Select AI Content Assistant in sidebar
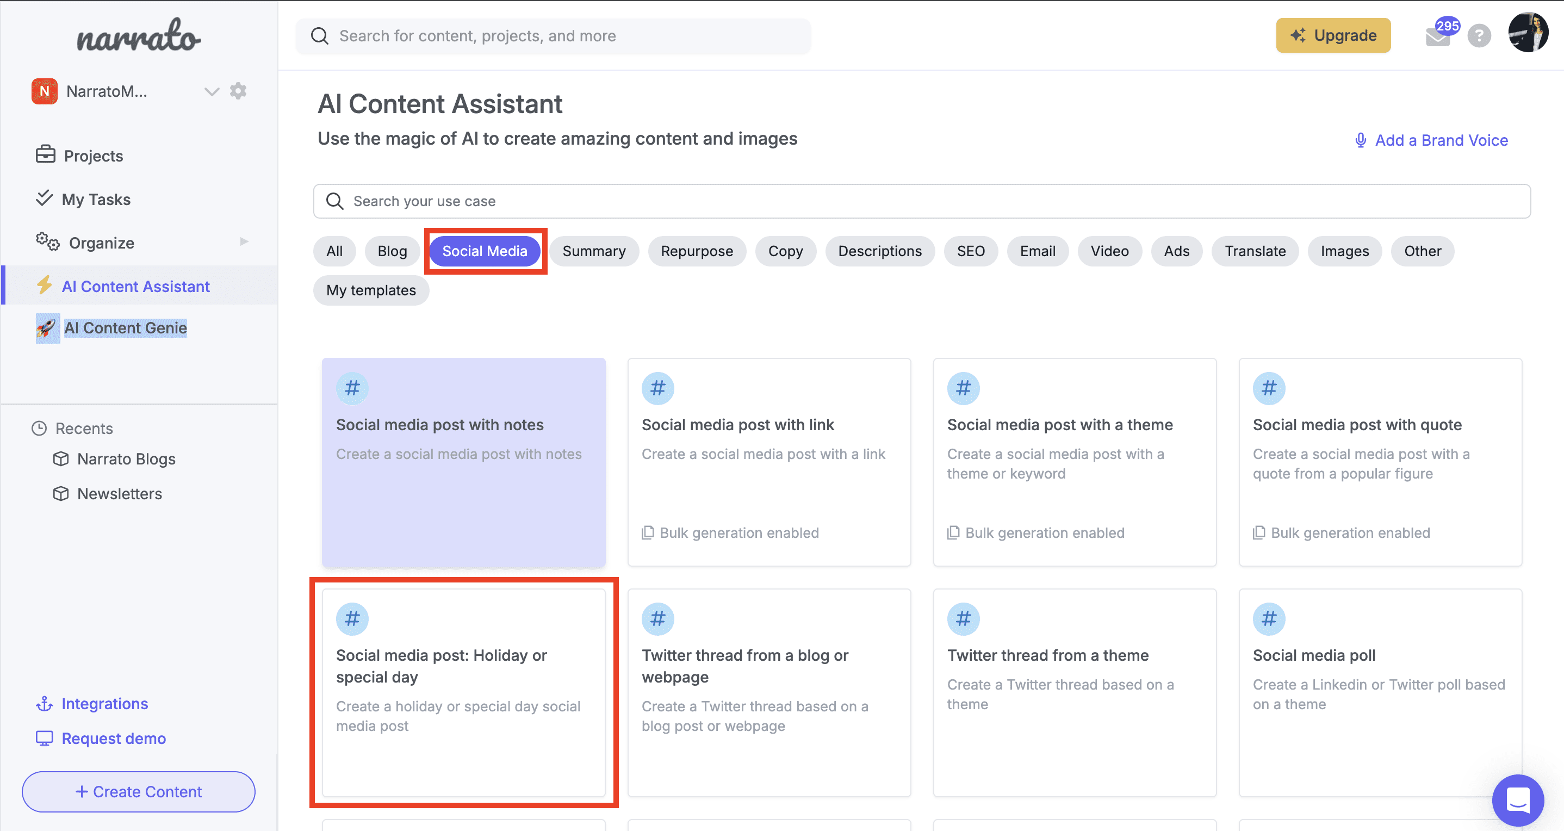Screen dimensions: 1564x831 pos(135,287)
